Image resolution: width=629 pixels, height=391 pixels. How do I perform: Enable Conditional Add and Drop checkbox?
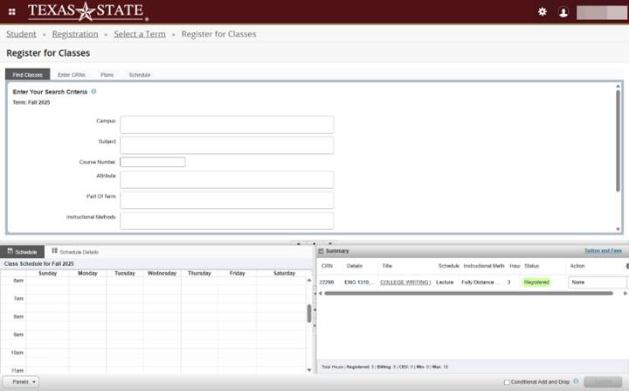507,382
